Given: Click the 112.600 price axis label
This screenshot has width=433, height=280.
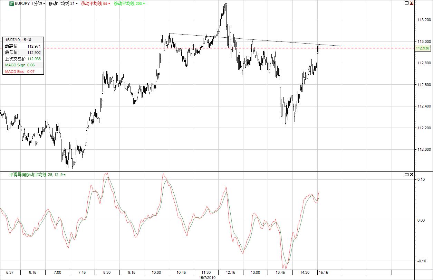Looking at the screenshot, I should (x=424, y=85).
